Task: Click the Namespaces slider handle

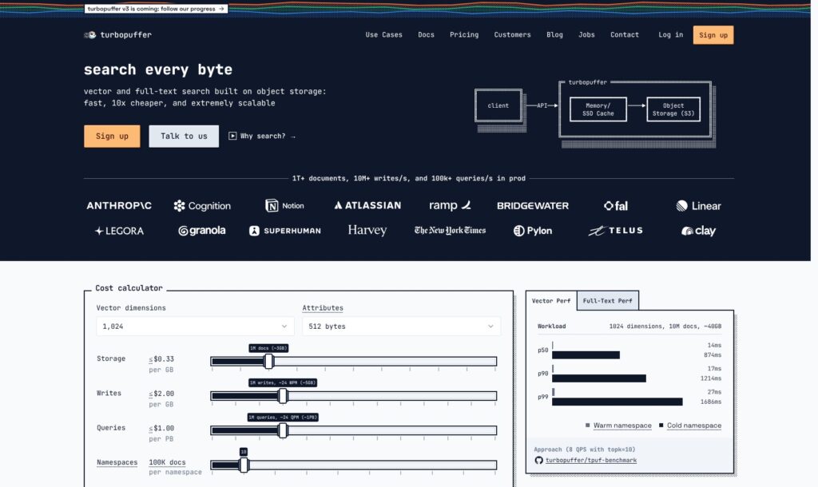Action: pos(244,465)
